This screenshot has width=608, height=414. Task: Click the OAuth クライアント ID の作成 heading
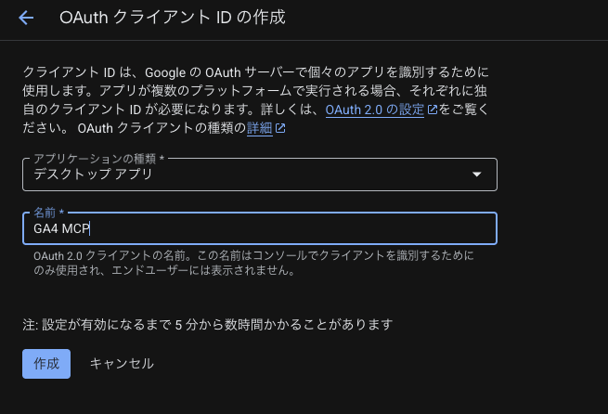172,18
